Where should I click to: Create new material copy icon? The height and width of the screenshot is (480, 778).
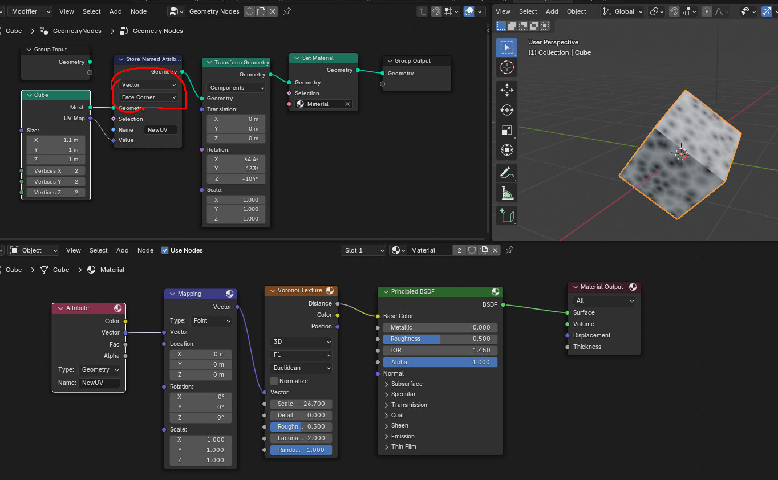[x=484, y=250]
